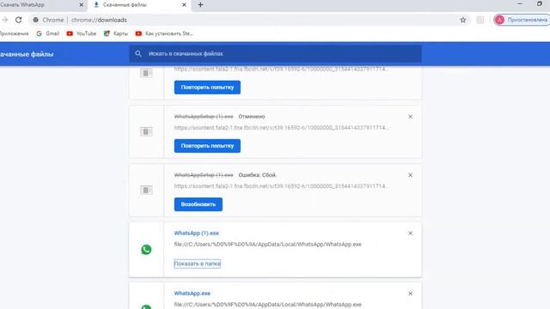Reload the downloads page

pos(19,20)
